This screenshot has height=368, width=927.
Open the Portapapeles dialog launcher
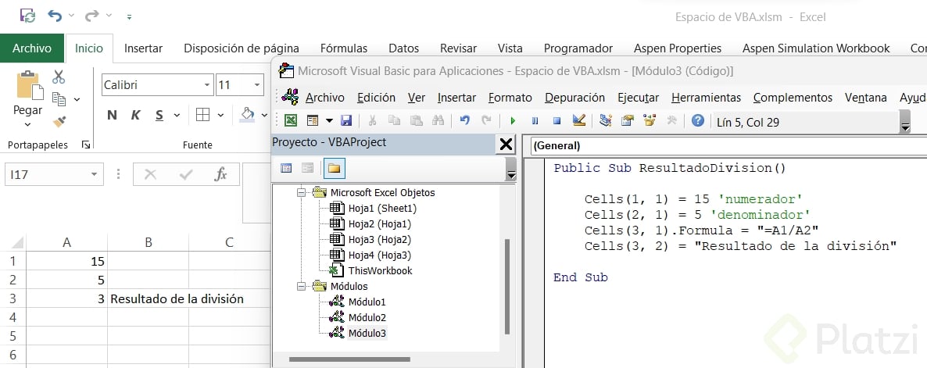point(85,144)
